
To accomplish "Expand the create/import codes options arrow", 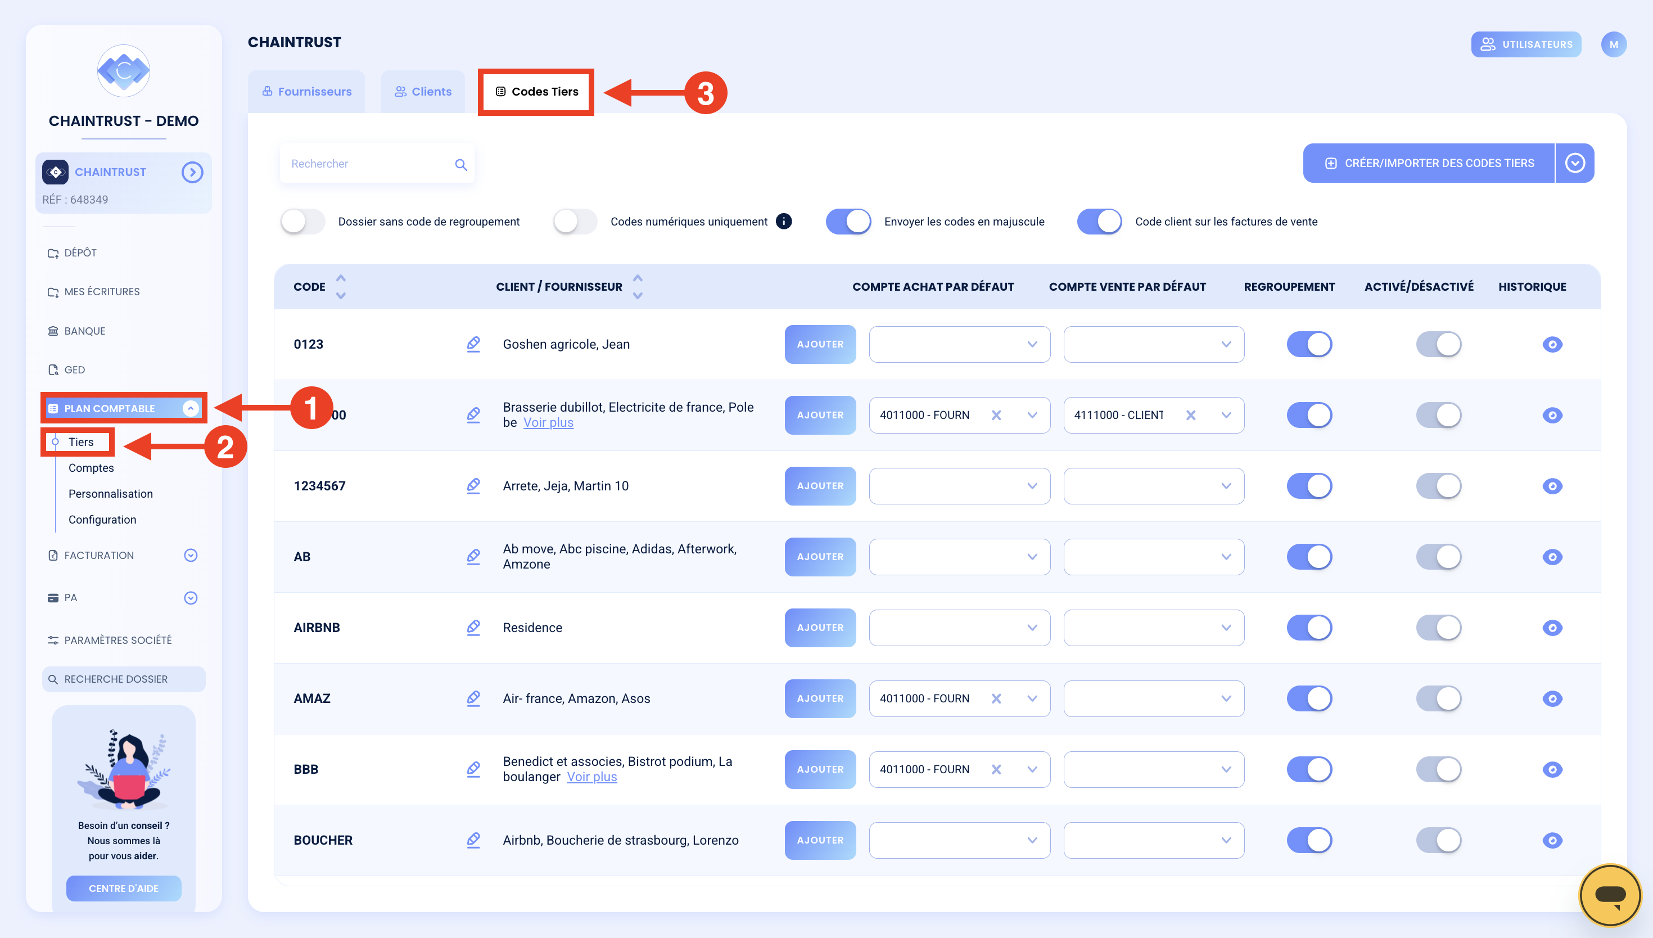I will click(1575, 163).
